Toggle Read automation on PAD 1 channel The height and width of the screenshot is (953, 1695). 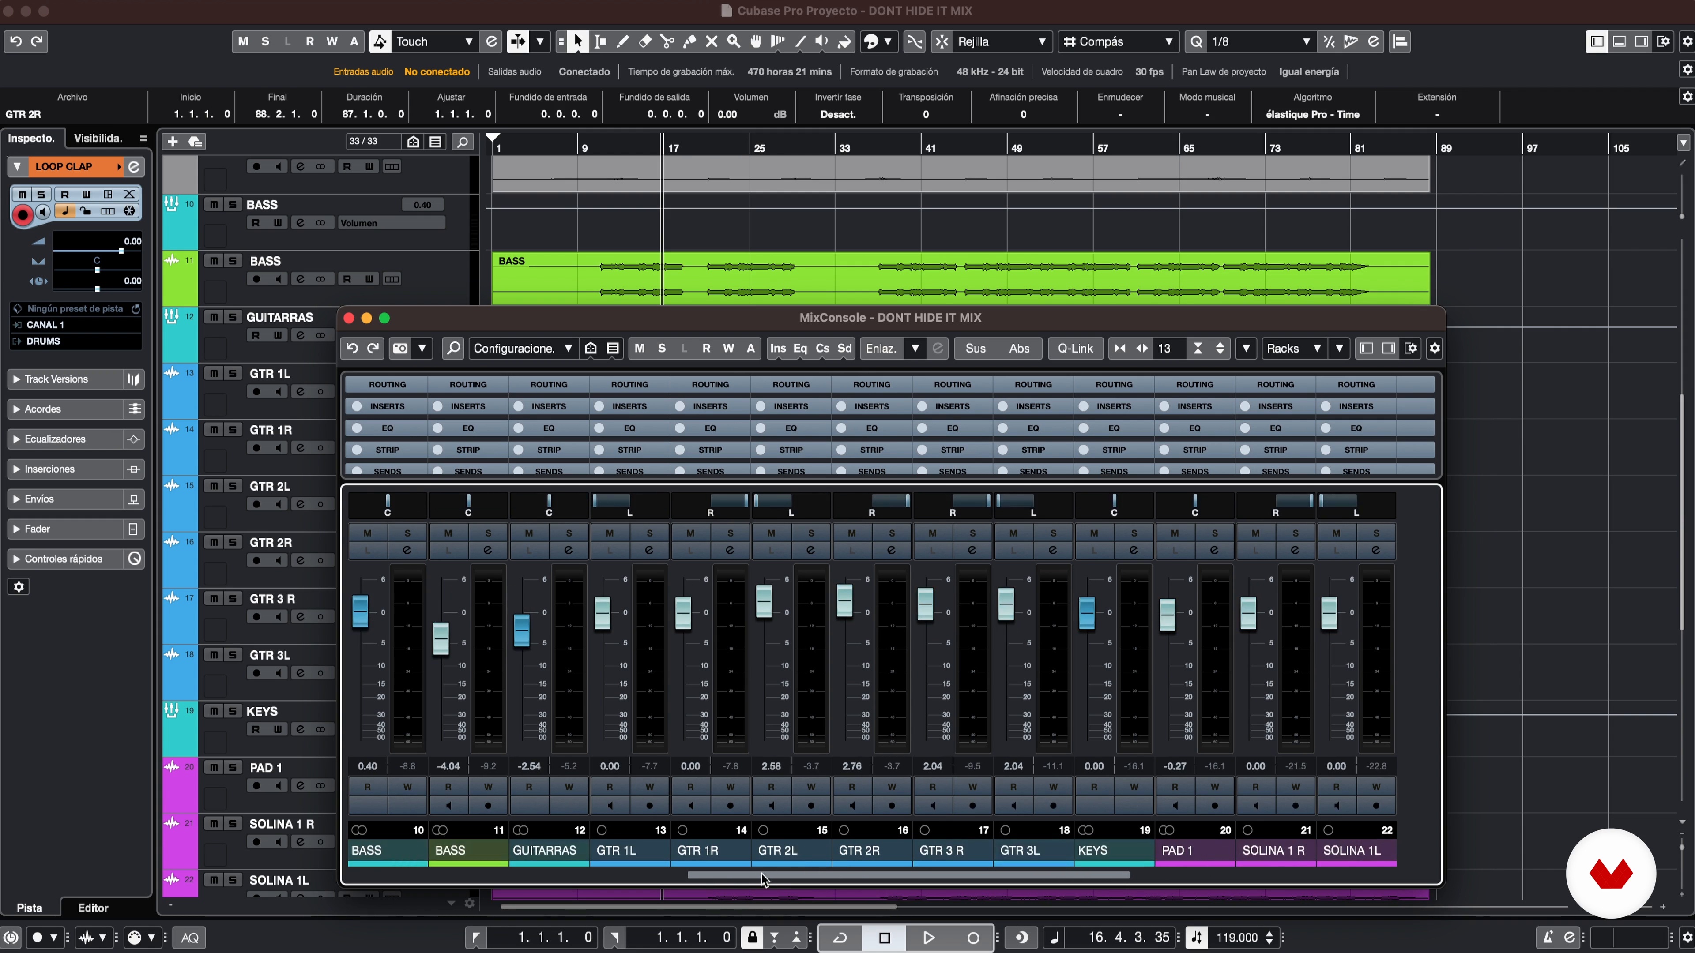[x=1175, y=787]
